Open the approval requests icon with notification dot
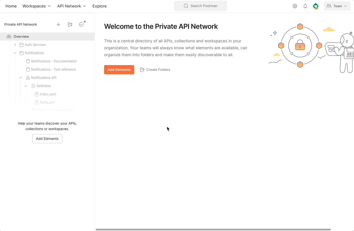 pyautogui.click(x=82, y=24)
